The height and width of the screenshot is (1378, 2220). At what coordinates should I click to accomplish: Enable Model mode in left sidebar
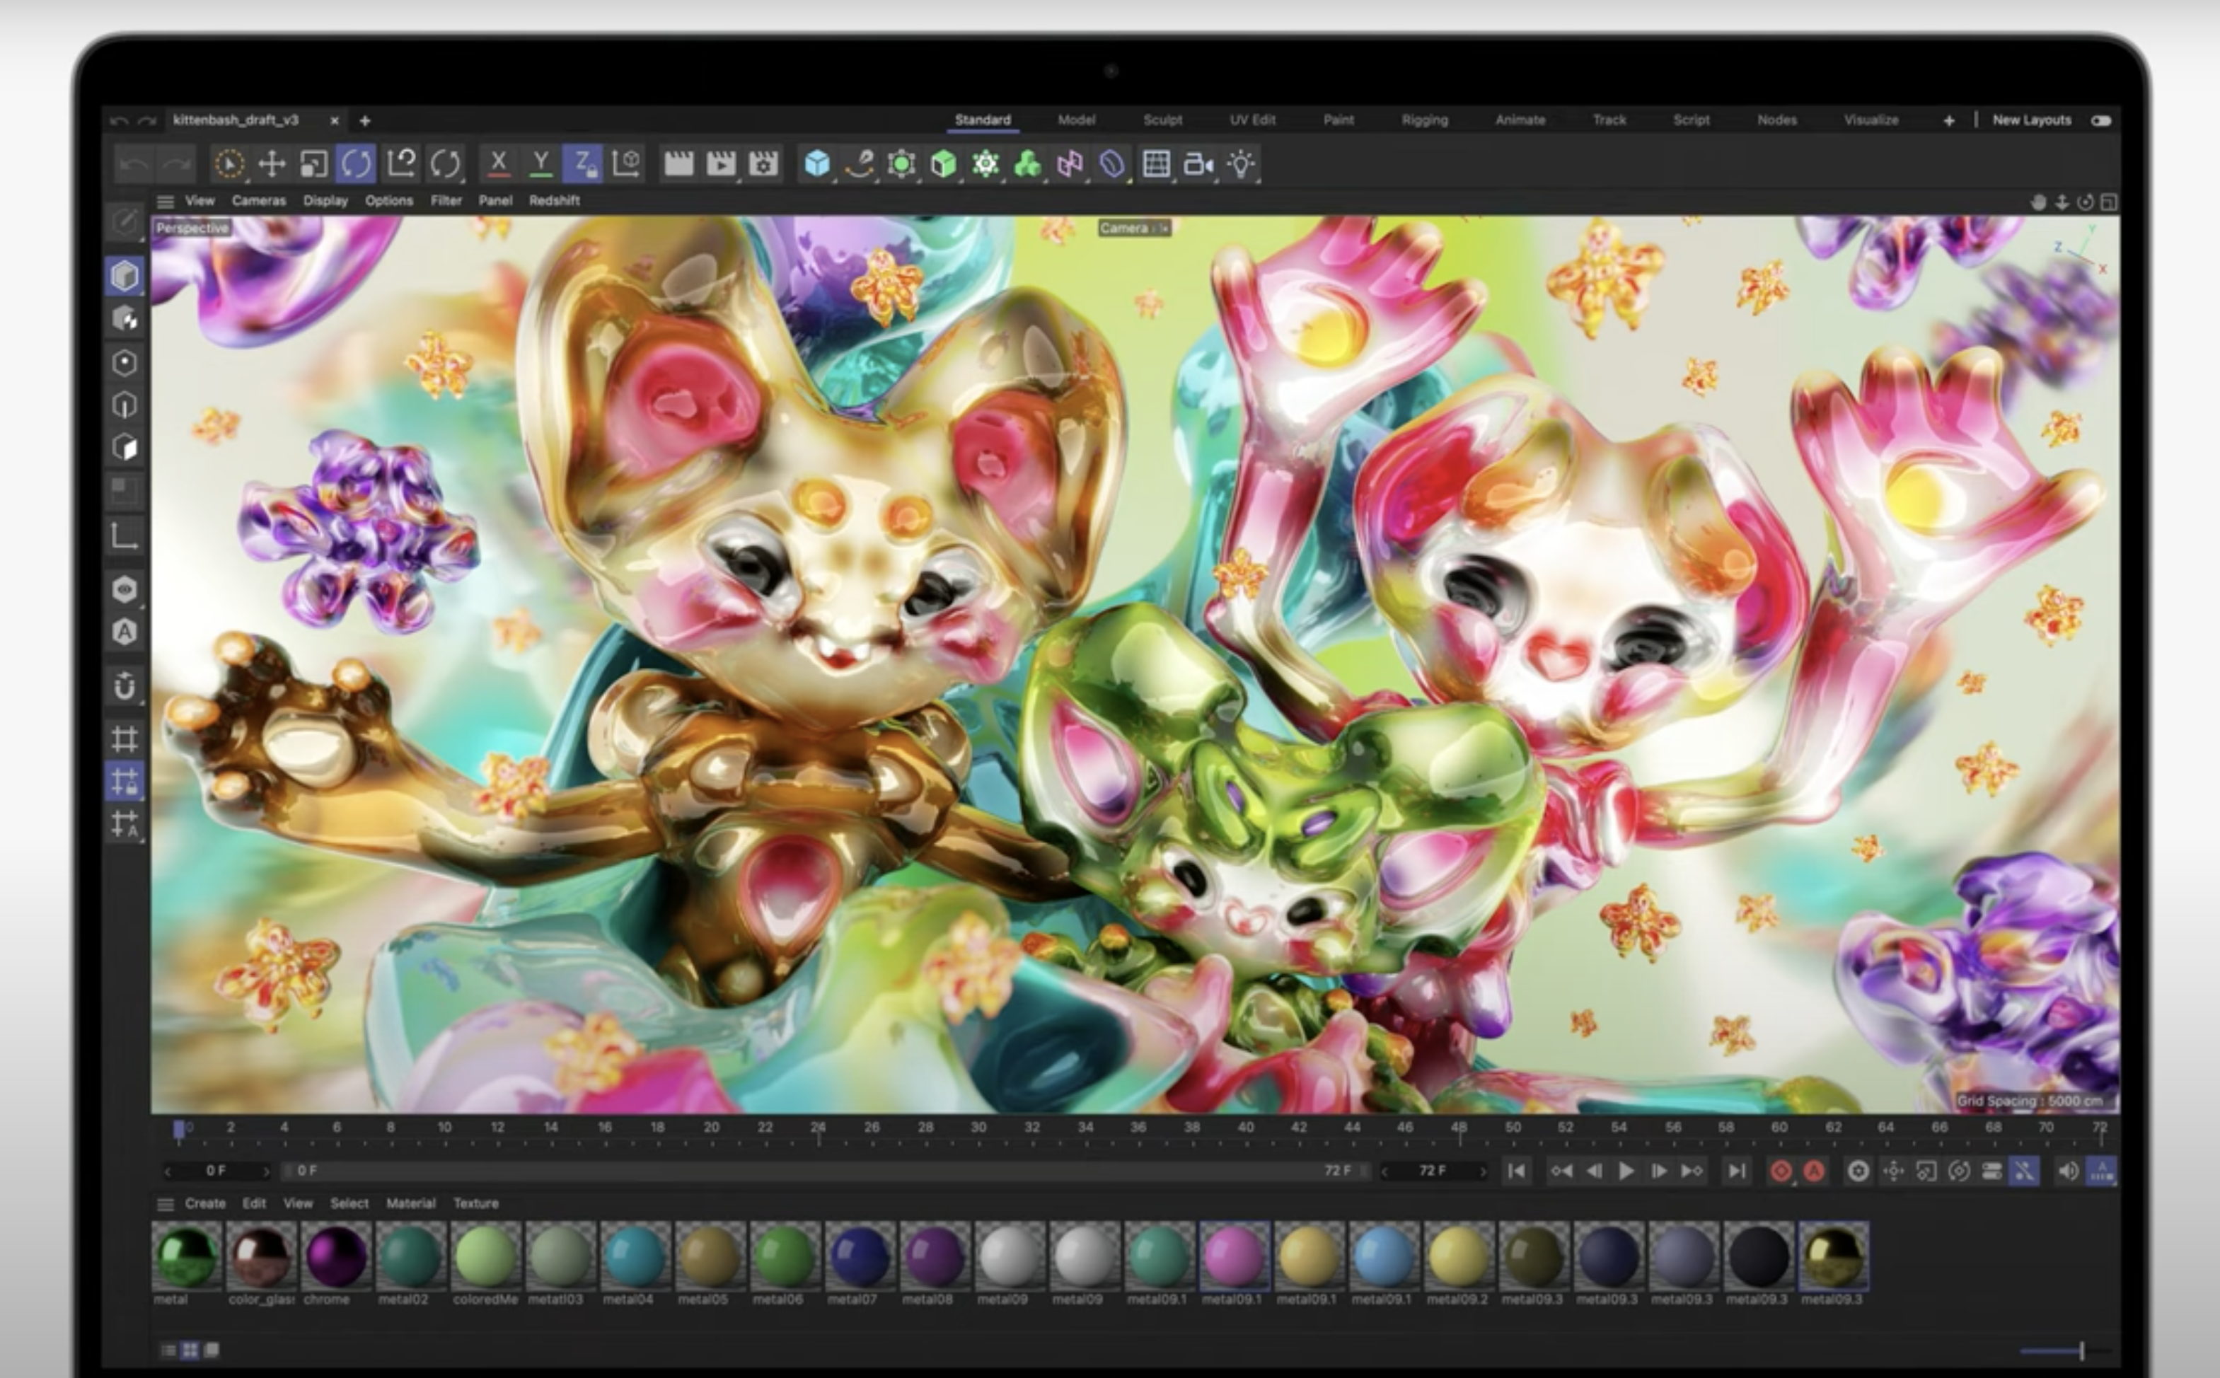125,275
